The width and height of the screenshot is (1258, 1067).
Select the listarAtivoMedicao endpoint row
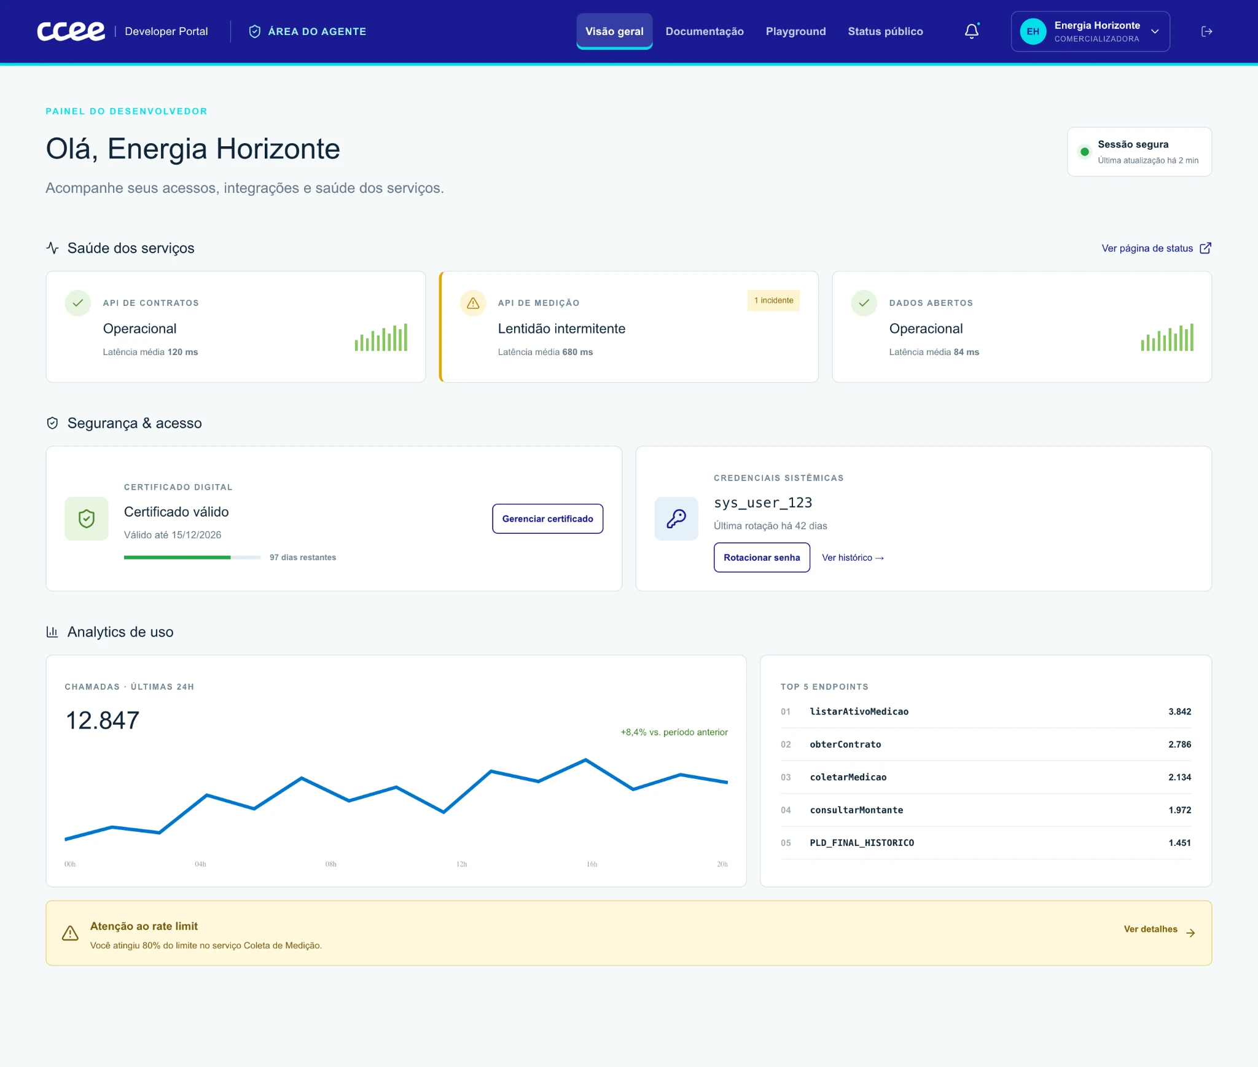click(x=985, y=711)
